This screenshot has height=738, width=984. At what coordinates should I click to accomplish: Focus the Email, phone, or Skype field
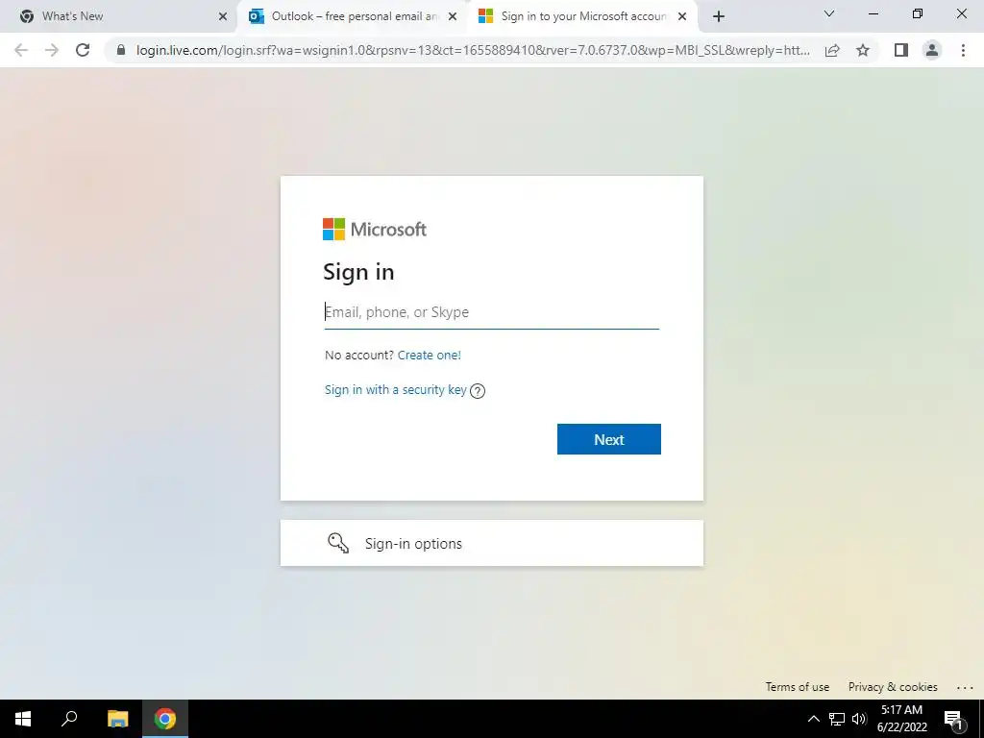coord(492,312)
